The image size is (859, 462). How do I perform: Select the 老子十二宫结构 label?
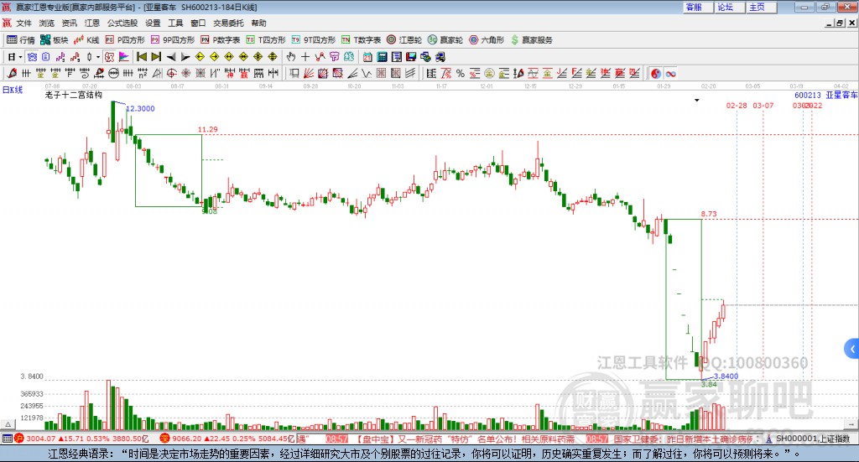(74, 95)
